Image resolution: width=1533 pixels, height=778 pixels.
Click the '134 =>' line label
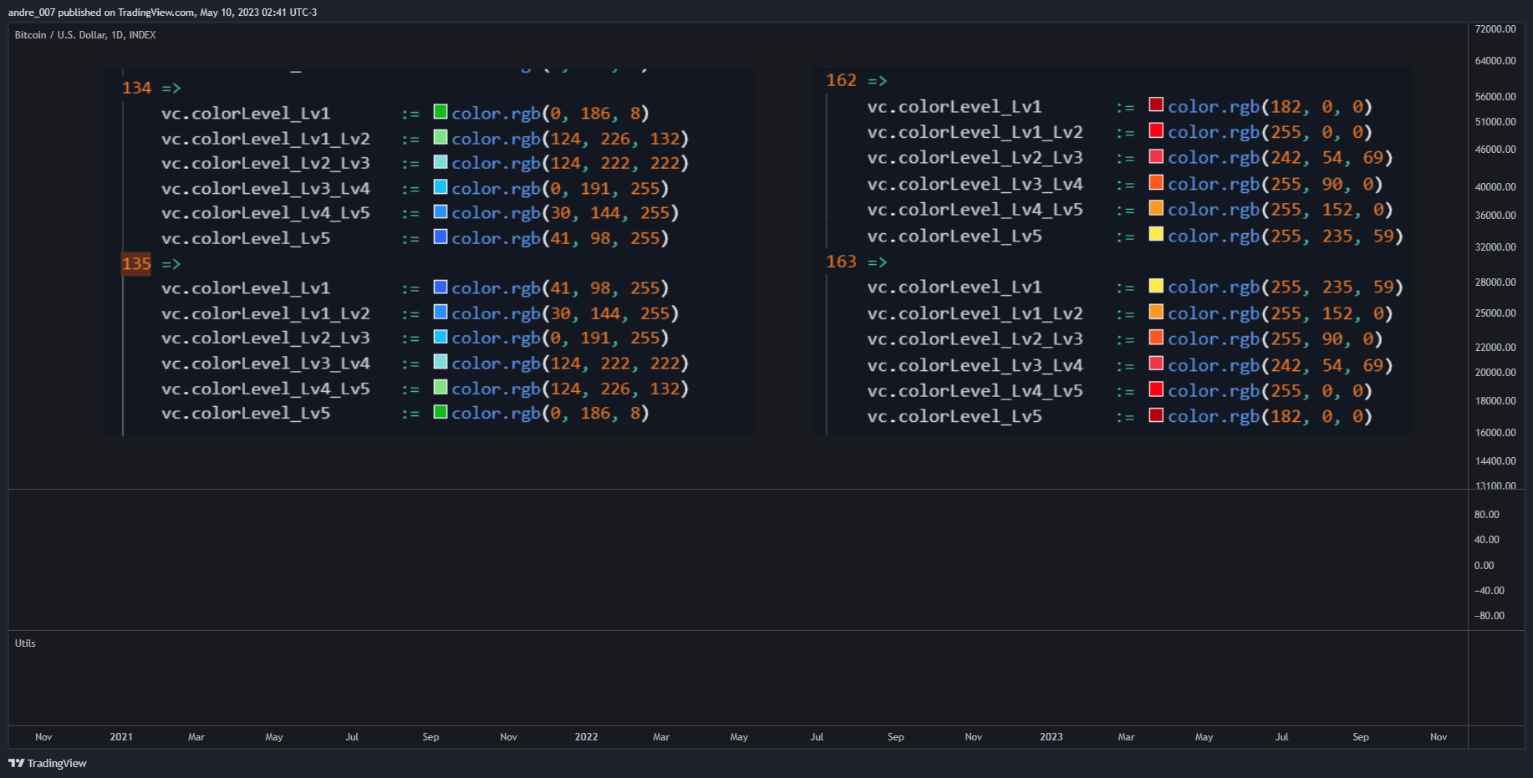[x=151, y=88]
